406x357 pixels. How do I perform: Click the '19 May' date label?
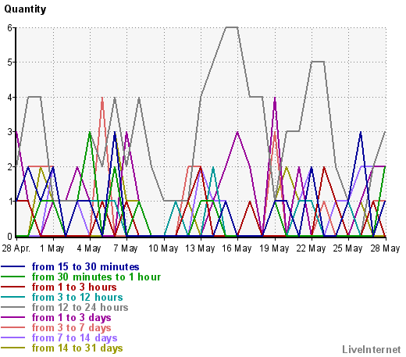274,248
